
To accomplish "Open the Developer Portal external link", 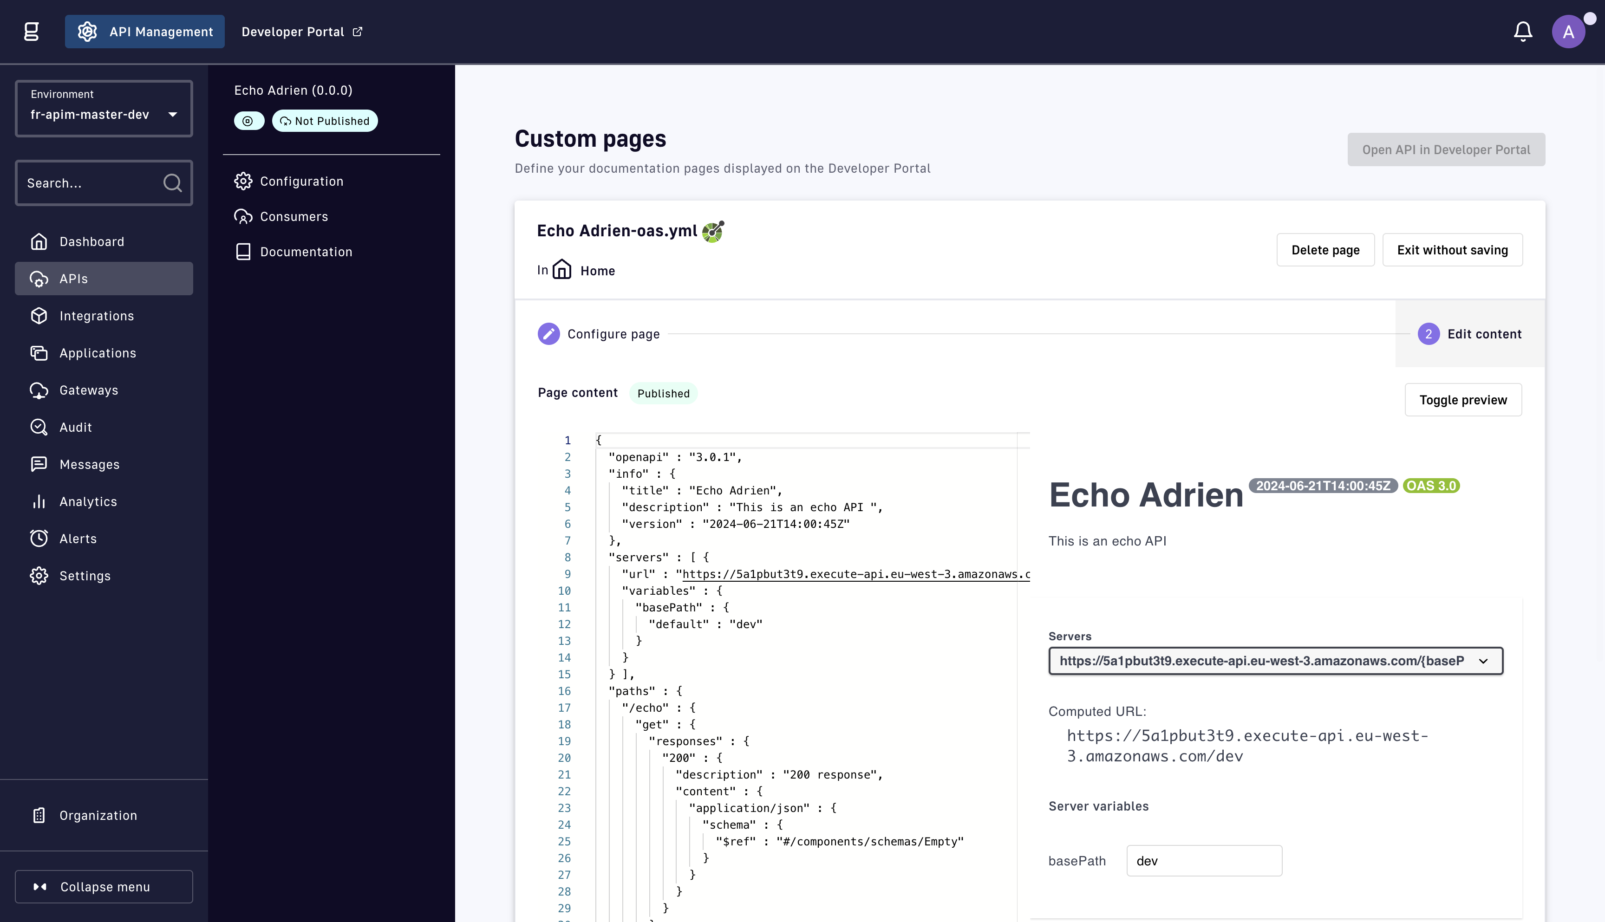I will [x=302, y=32].
